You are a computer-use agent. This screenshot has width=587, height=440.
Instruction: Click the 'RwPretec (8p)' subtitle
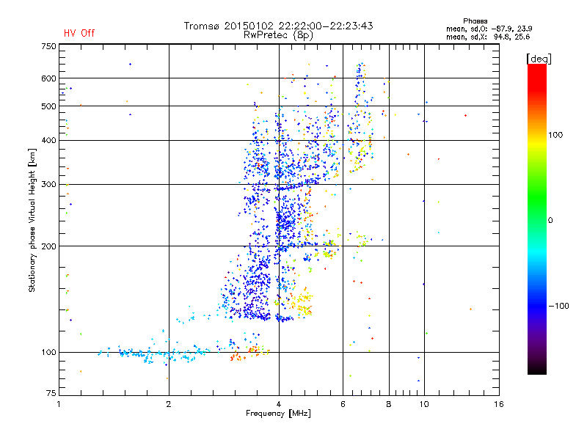coord(278,35)
